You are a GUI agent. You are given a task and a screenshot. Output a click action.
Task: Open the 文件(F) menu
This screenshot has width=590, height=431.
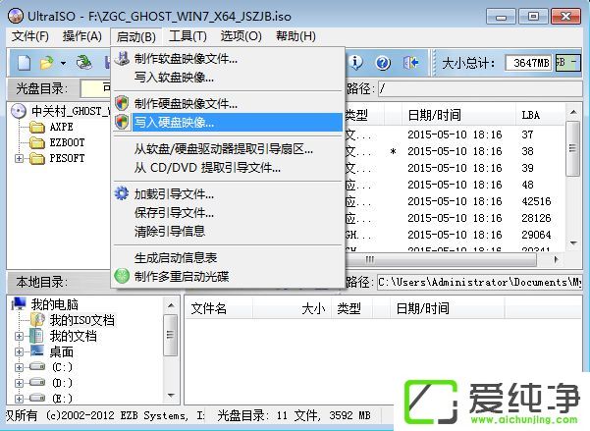[30, 36]
